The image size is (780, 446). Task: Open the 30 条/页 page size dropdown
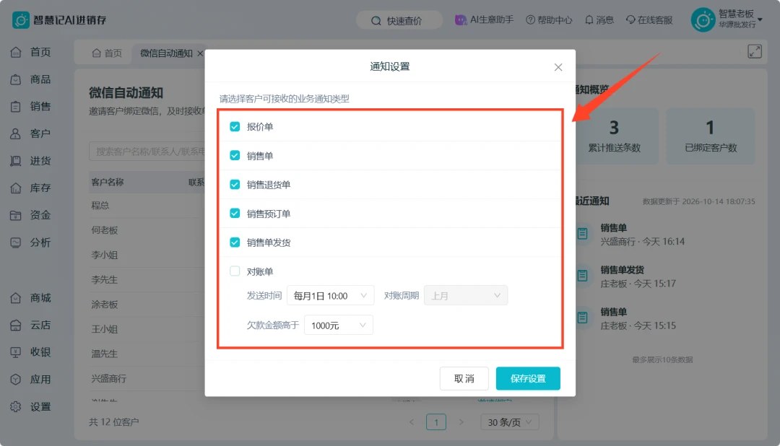click(509, 422)
